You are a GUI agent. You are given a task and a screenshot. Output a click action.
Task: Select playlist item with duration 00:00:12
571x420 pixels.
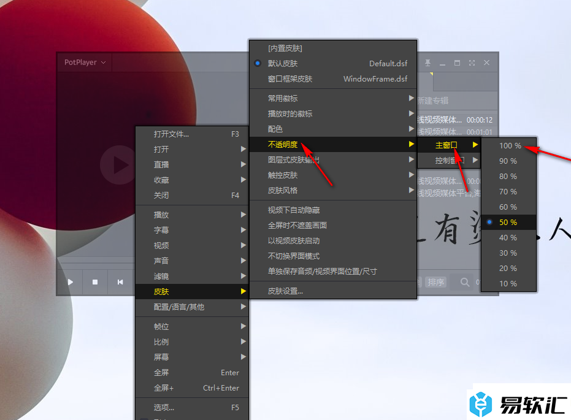point(457,120)
